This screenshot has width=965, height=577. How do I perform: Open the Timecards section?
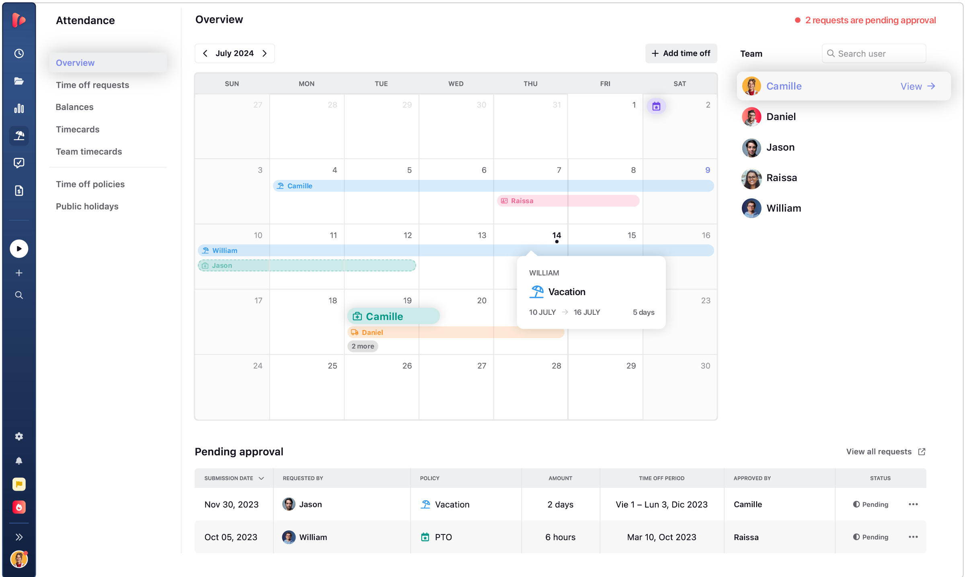(x=78, y=129)
